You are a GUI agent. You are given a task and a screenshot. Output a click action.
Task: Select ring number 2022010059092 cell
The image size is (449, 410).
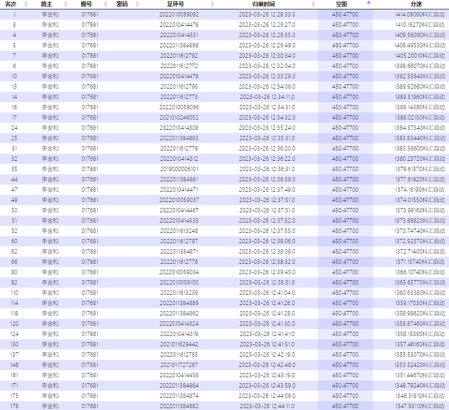click(179, 15)
